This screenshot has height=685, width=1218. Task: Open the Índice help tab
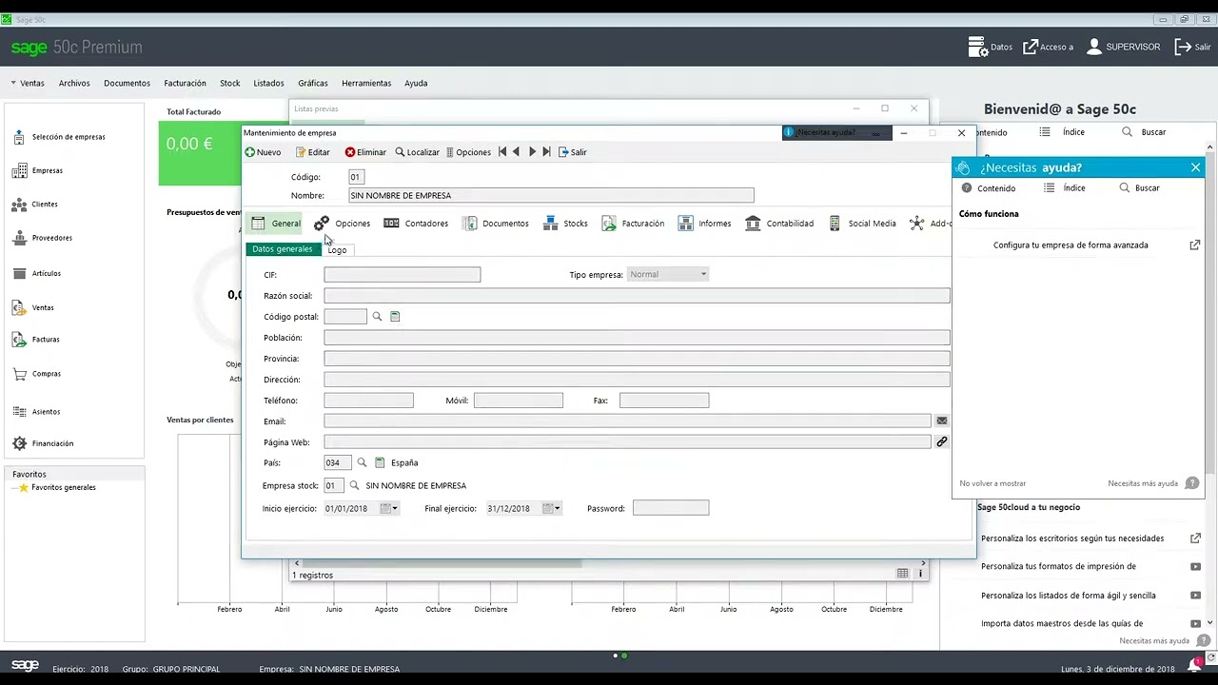(1065, 188)
